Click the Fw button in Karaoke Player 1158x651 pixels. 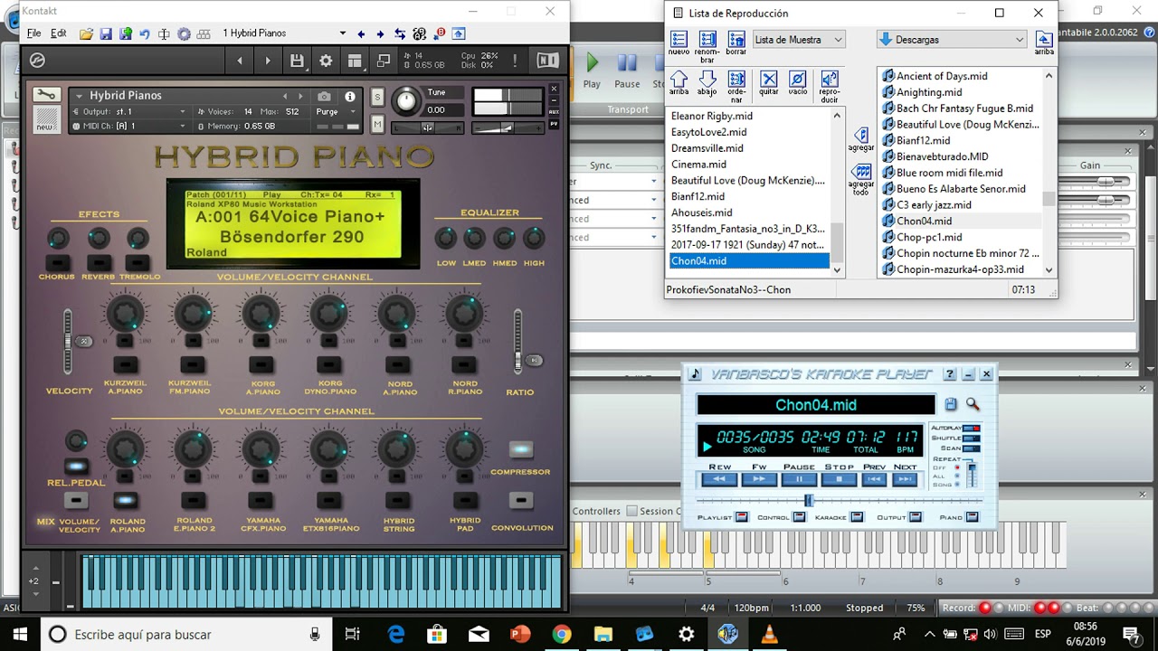point(759,479)
